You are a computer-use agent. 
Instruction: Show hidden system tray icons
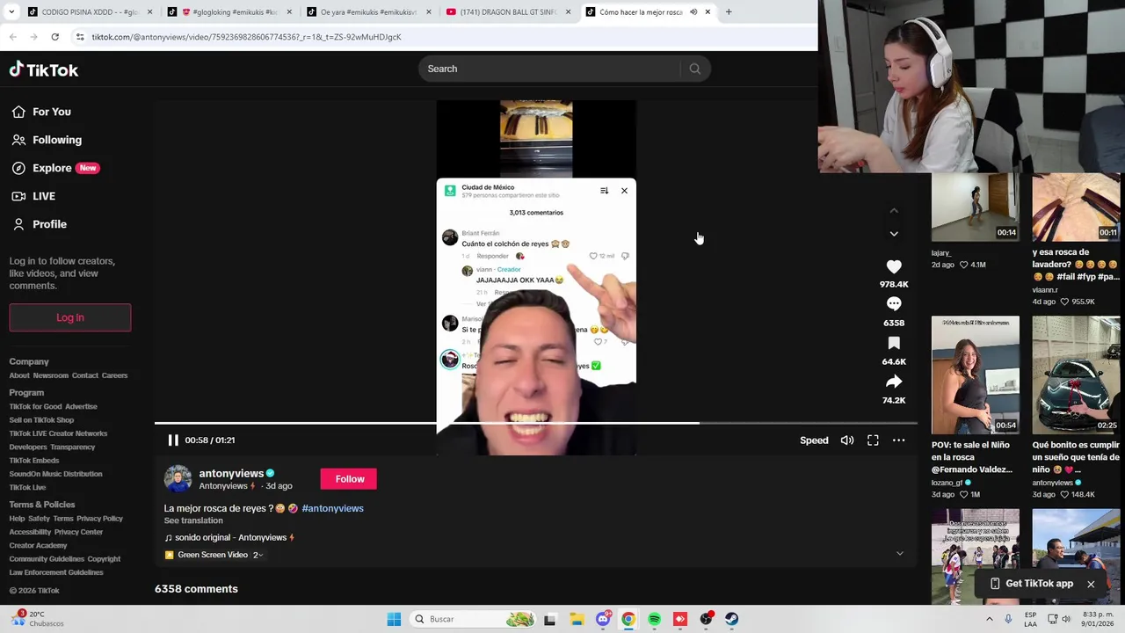(x=990, y=619)
